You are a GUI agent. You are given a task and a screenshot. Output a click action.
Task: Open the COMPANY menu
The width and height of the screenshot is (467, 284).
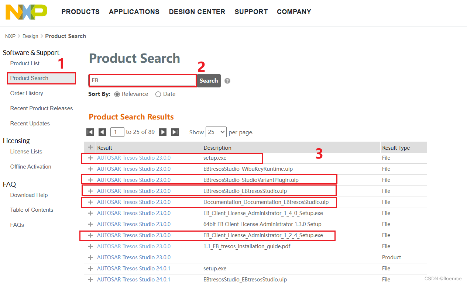(x=294, y=12)
